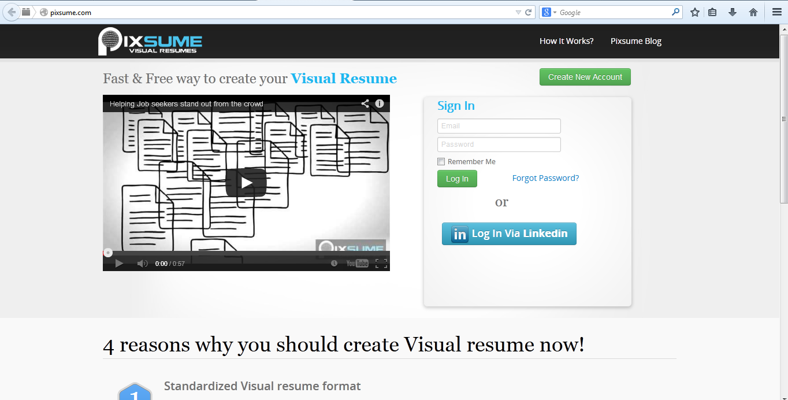Open the URL history dropdown arrow
The width and height of the screenshot is (788, 400).
coord(518,12)
